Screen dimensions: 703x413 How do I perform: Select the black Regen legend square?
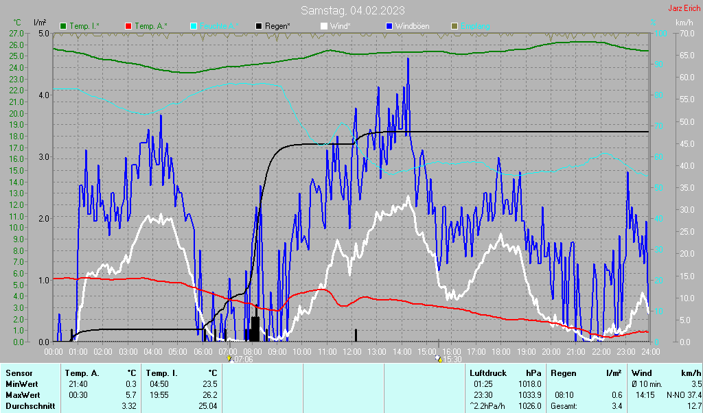(x=259, y=26)
